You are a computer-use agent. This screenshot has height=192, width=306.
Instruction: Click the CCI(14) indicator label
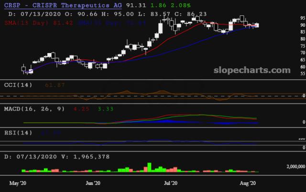point(15,85)
